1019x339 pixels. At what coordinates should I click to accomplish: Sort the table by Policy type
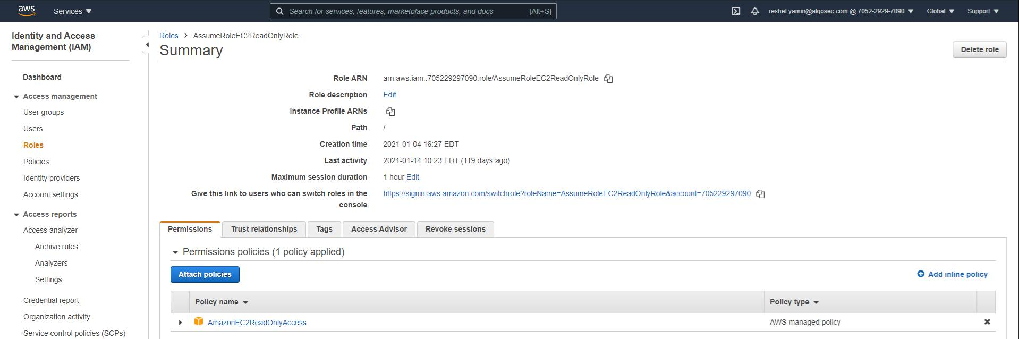pos(794,302)
